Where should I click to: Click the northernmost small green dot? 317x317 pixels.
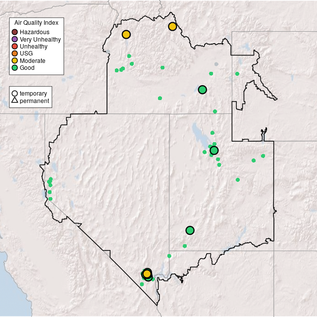129,56
